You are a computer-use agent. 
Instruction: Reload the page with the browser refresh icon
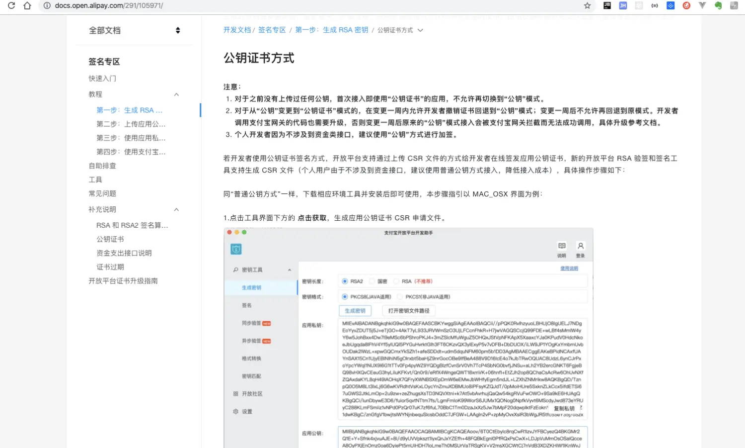pos(11,5)
